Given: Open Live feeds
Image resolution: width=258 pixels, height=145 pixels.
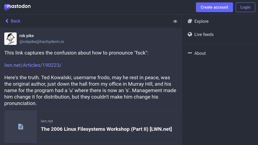Looking at the screenshot, I should point(200,34).
